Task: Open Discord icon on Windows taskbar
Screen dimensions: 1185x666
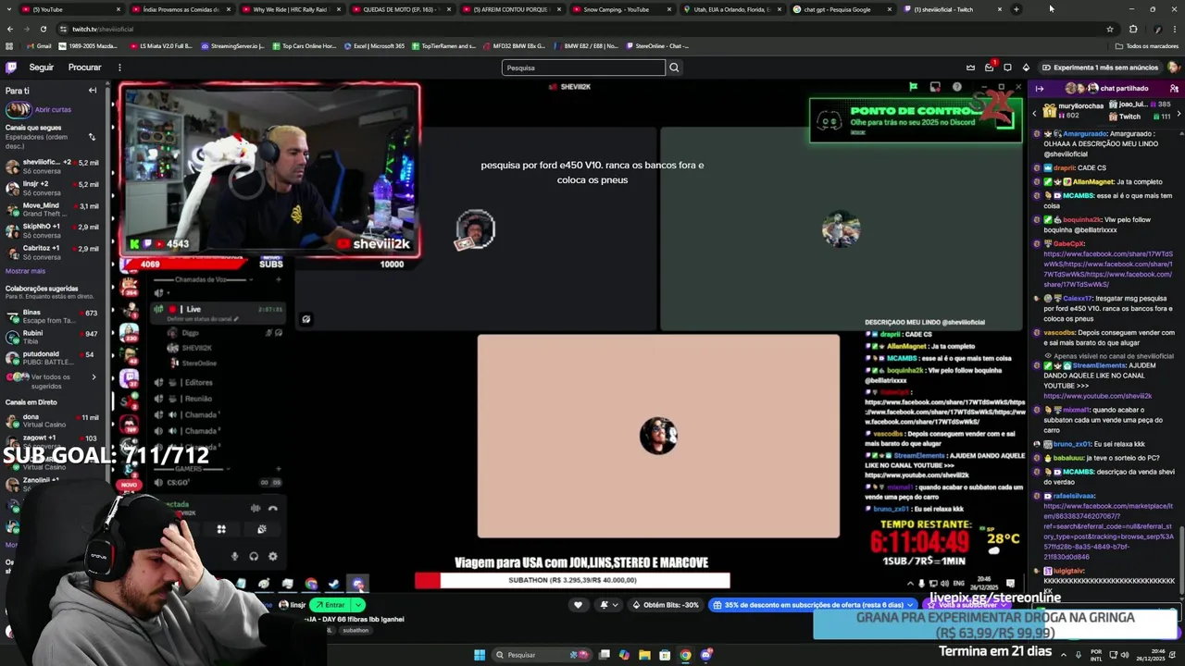Action: [x=705, y=655]
